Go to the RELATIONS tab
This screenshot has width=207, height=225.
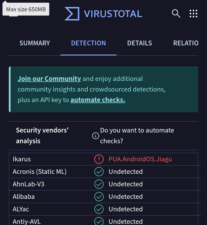[186, 43]
